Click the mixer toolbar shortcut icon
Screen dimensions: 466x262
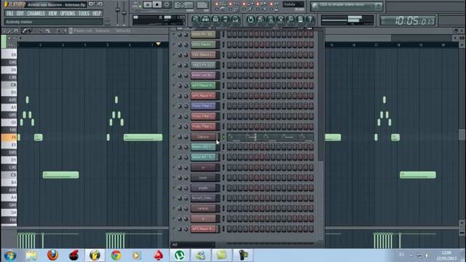235,20
